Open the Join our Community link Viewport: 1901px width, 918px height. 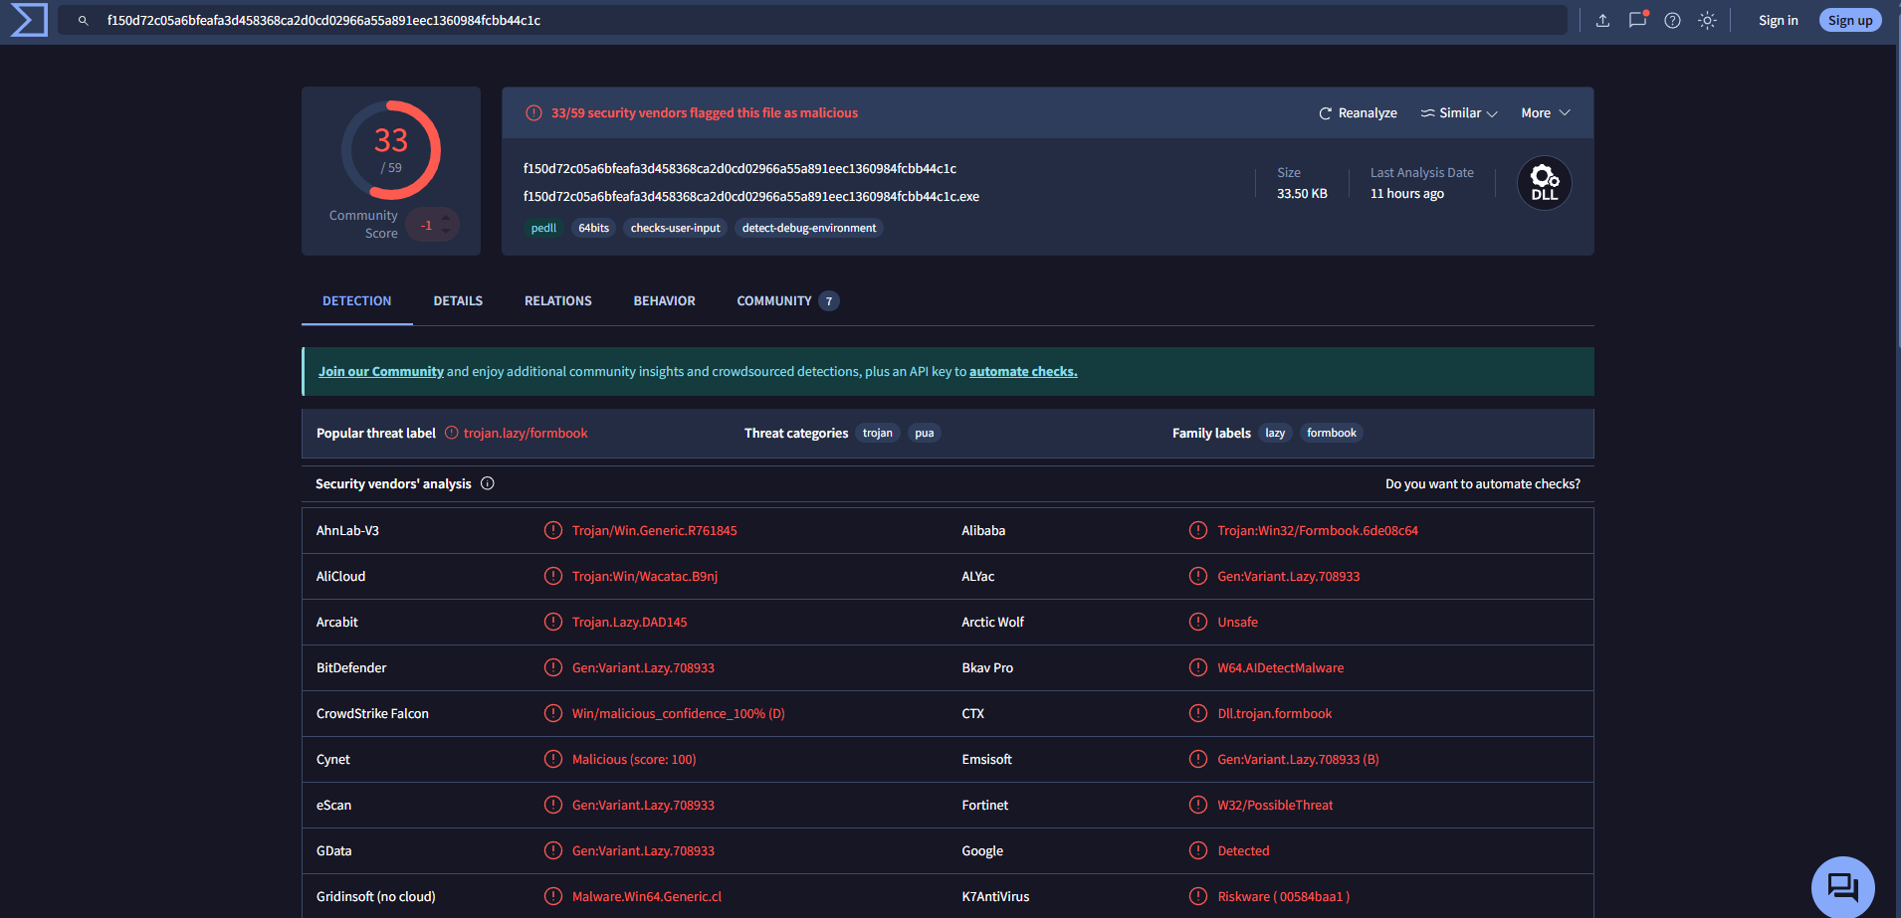(381, 371)
